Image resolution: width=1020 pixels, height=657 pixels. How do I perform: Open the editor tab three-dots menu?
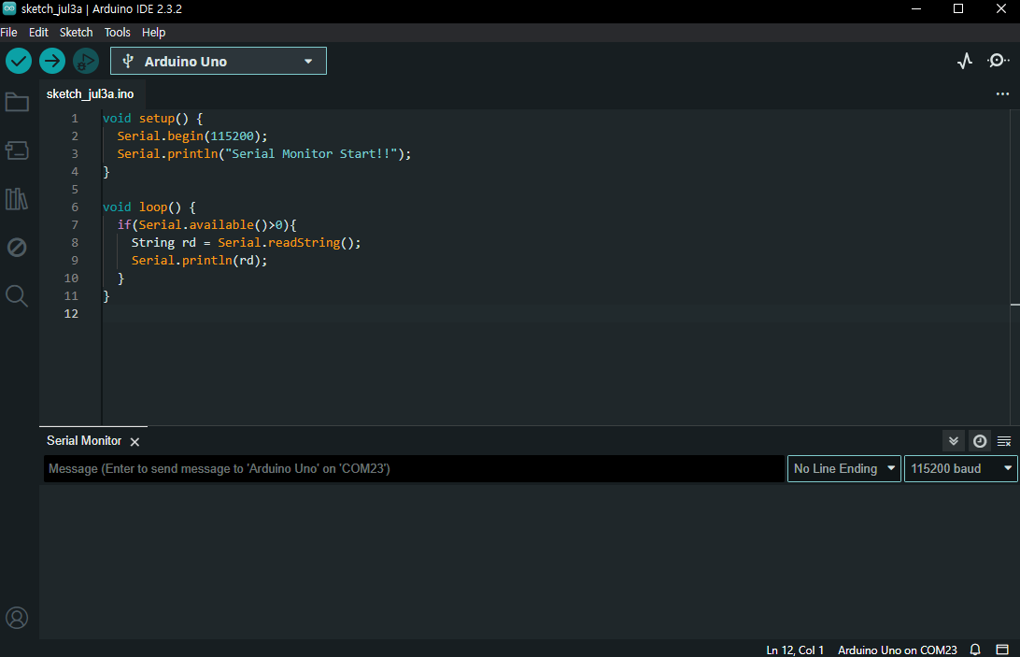tap(1002, 93)
